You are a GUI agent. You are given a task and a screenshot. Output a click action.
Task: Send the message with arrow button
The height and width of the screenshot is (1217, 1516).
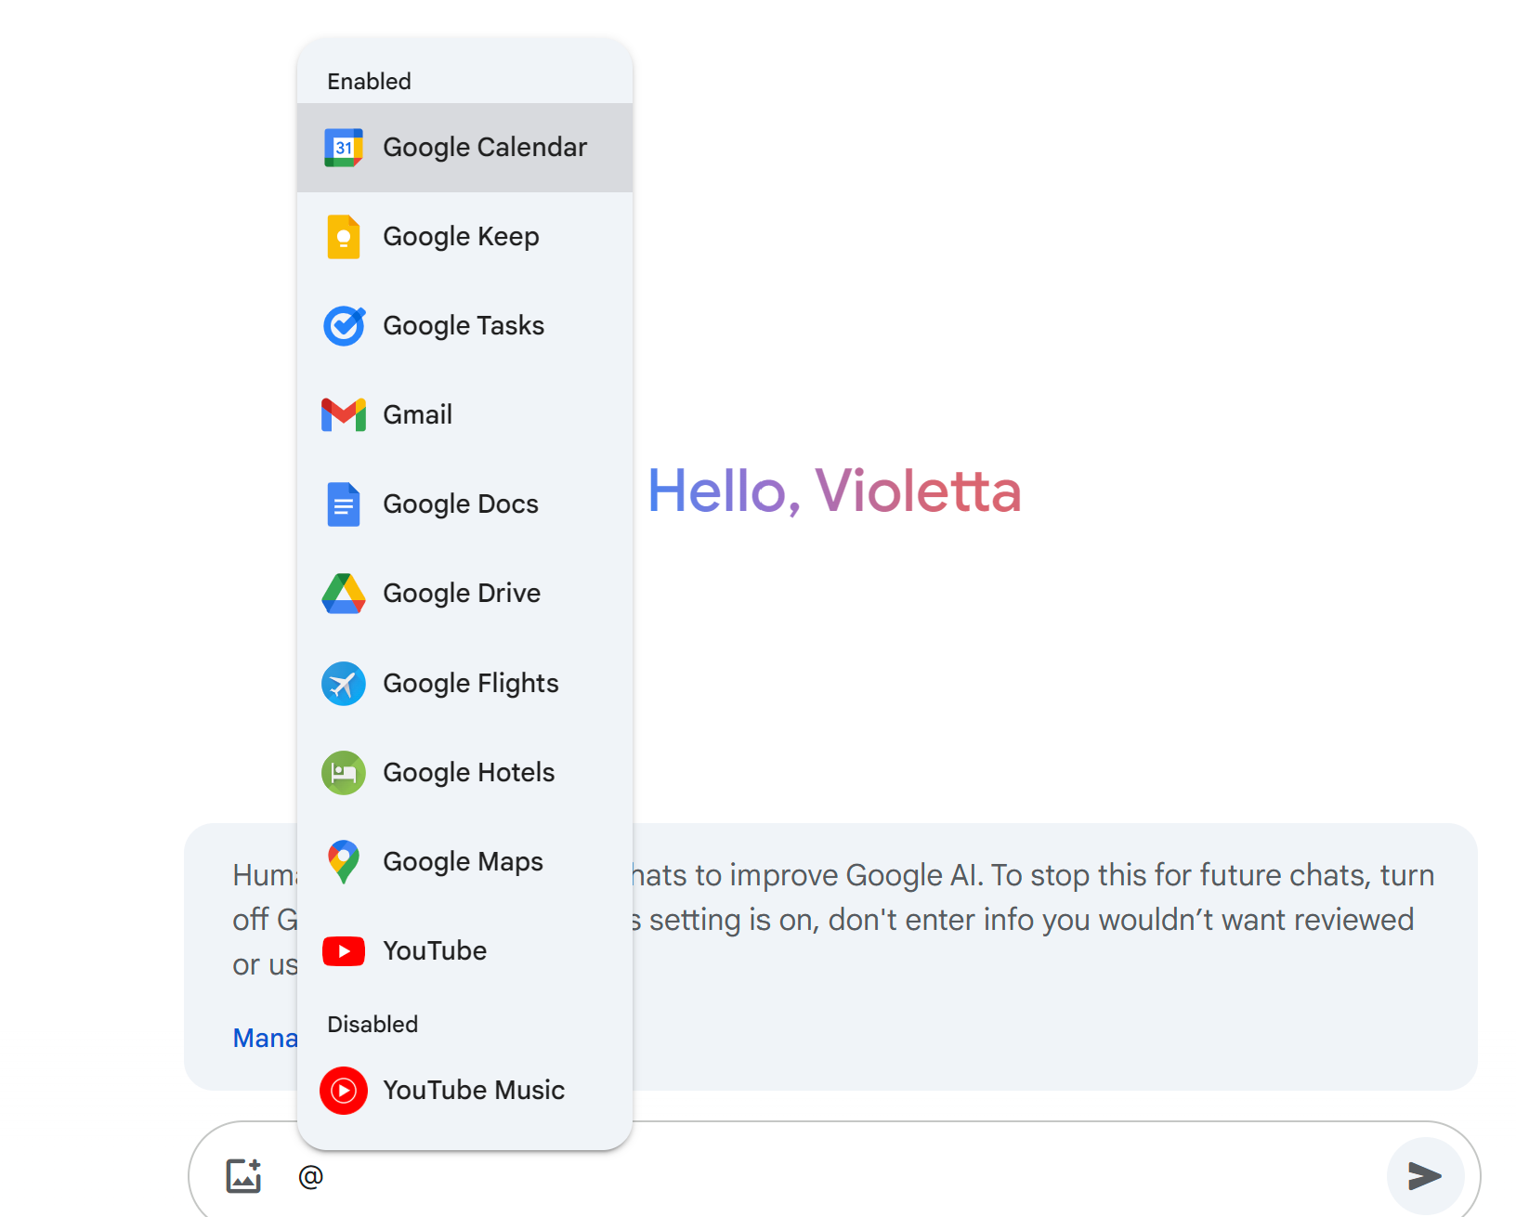(1425, 1176)
